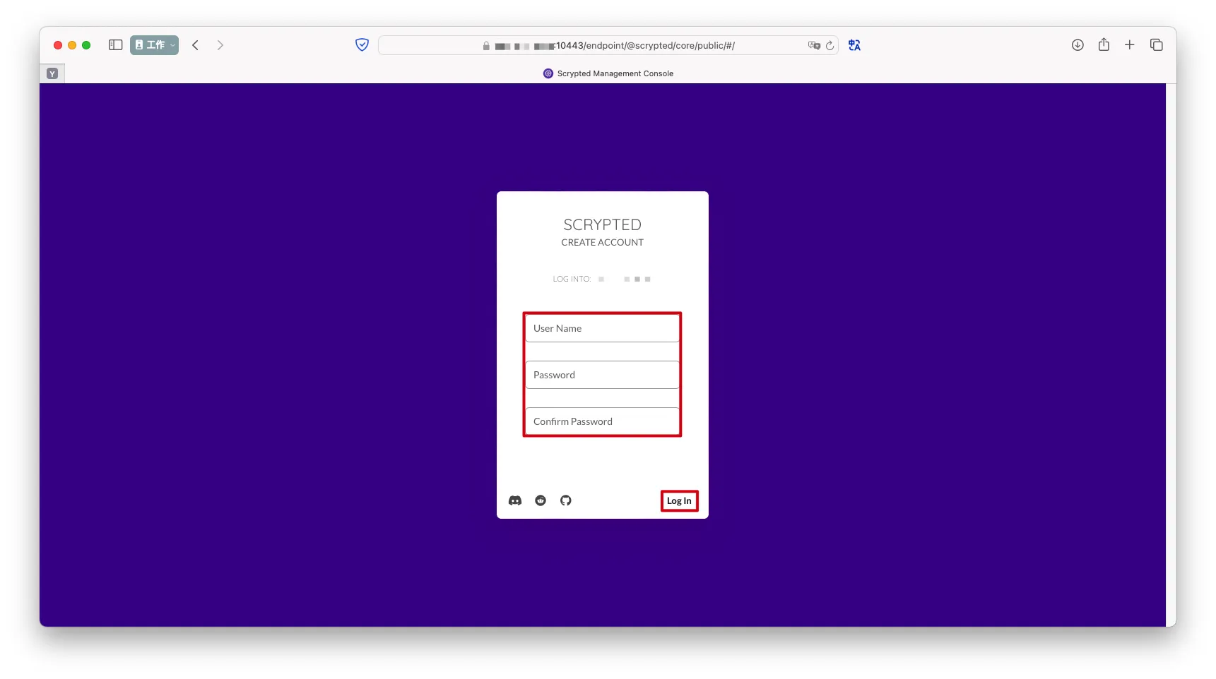This screenshot has height=679, width=1216.
Task: Select the pinned Y tab
Action: click(x=52, y=73)
